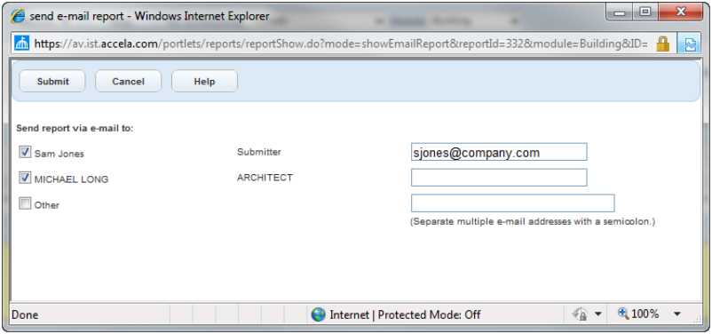Screen dimensions: 712x334
Task: Focus the ARCHITECT email input field
Action: (x=499, y=178)
